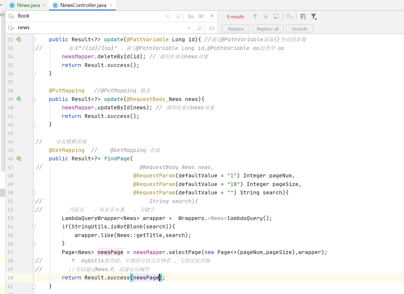Open replace field history arrow
The image size is (404, 294).
199,28
